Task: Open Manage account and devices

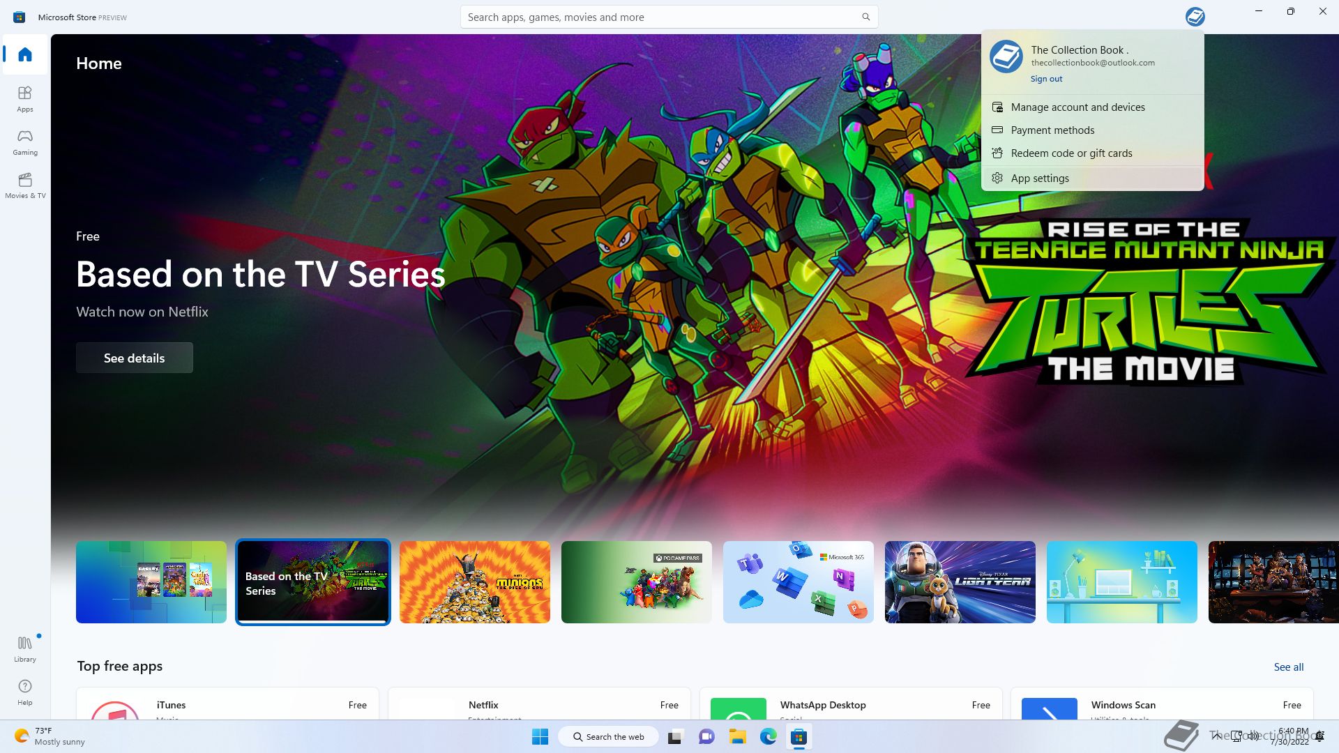Action: (1092, 107)
